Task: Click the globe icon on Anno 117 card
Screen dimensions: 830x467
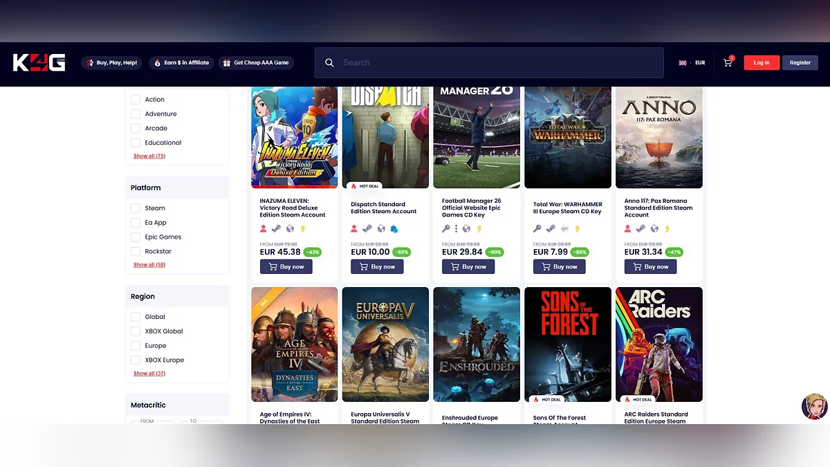Action: [x=655, y=229]
